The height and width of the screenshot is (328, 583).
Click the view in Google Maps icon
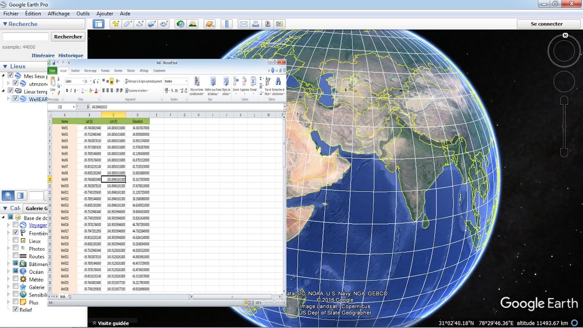coord(279,24)
